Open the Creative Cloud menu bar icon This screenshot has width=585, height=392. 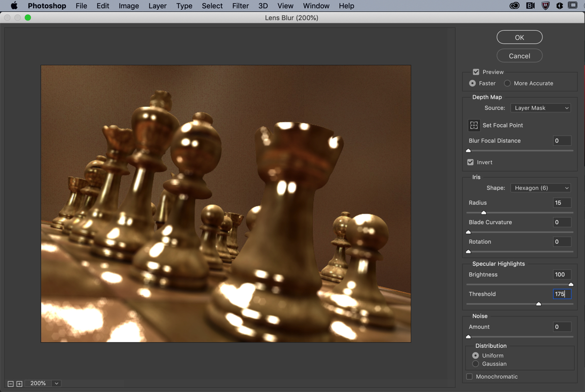(x=514, y=6)
